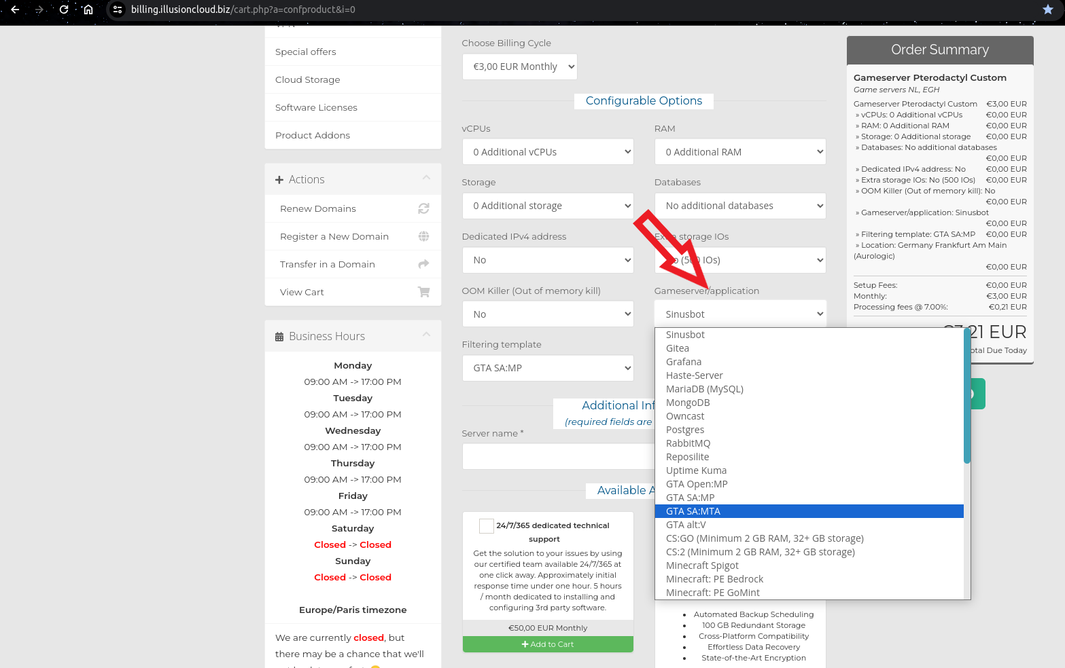Screen dimensions: 1065x668
Task: Open the browser home page icon
Action: [x=88, y=10]
